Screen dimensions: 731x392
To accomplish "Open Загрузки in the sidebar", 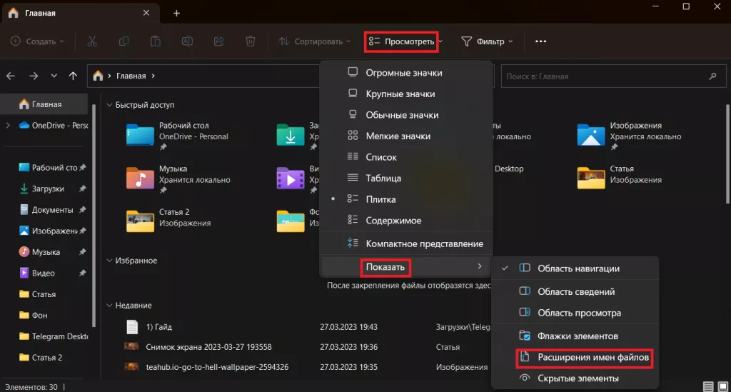I will coord(48,189).
